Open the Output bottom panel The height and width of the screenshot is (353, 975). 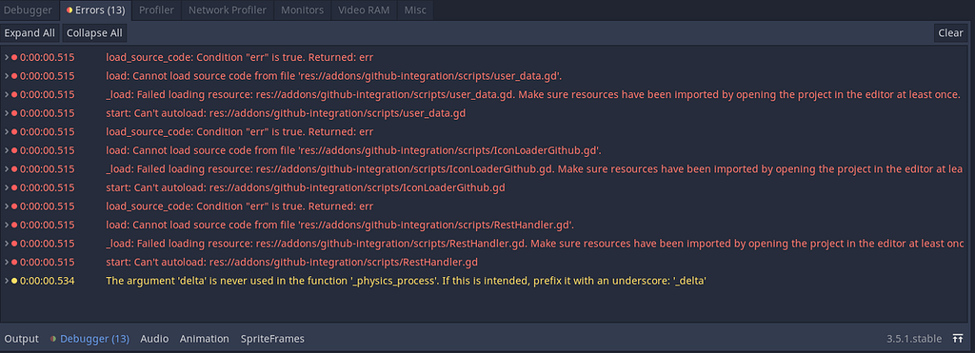pos(21,339)
